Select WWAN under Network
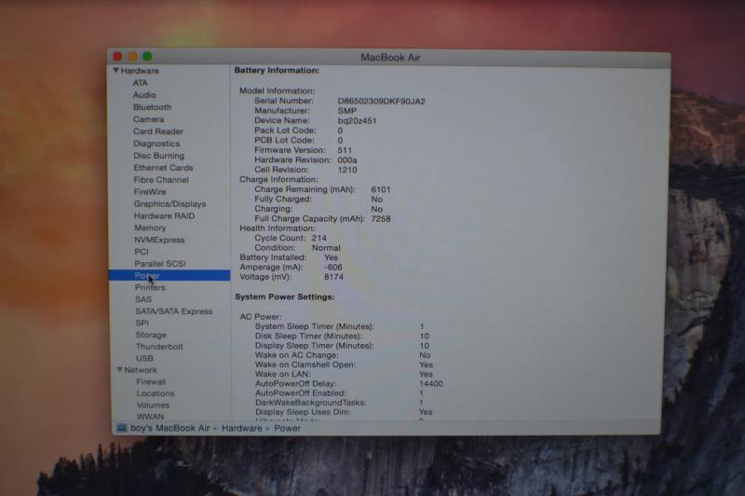 [x=150, y=416]
